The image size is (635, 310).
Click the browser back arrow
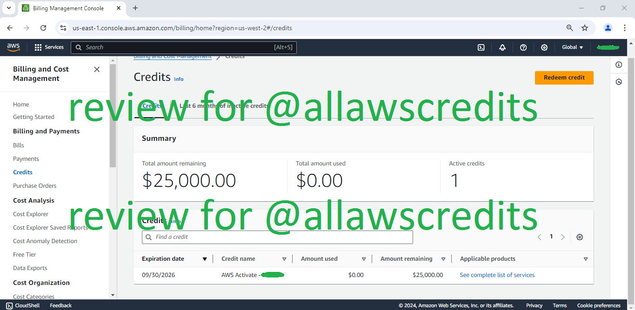10,28
